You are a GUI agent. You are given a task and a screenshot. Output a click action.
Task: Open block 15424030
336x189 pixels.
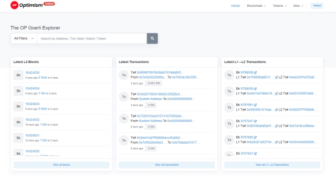pyautogui.click(x=33, y=151)
